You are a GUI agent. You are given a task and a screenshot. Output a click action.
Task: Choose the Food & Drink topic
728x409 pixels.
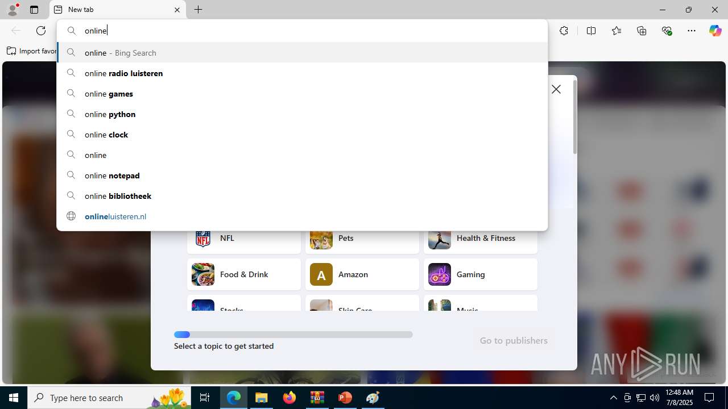coord(244,274)
